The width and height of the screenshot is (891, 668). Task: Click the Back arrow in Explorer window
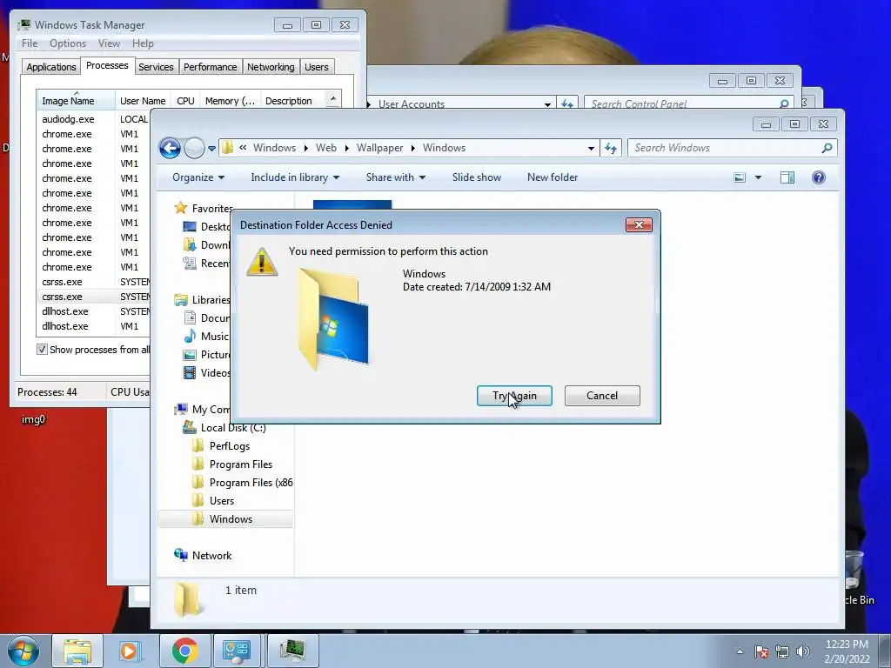[170, 148]
